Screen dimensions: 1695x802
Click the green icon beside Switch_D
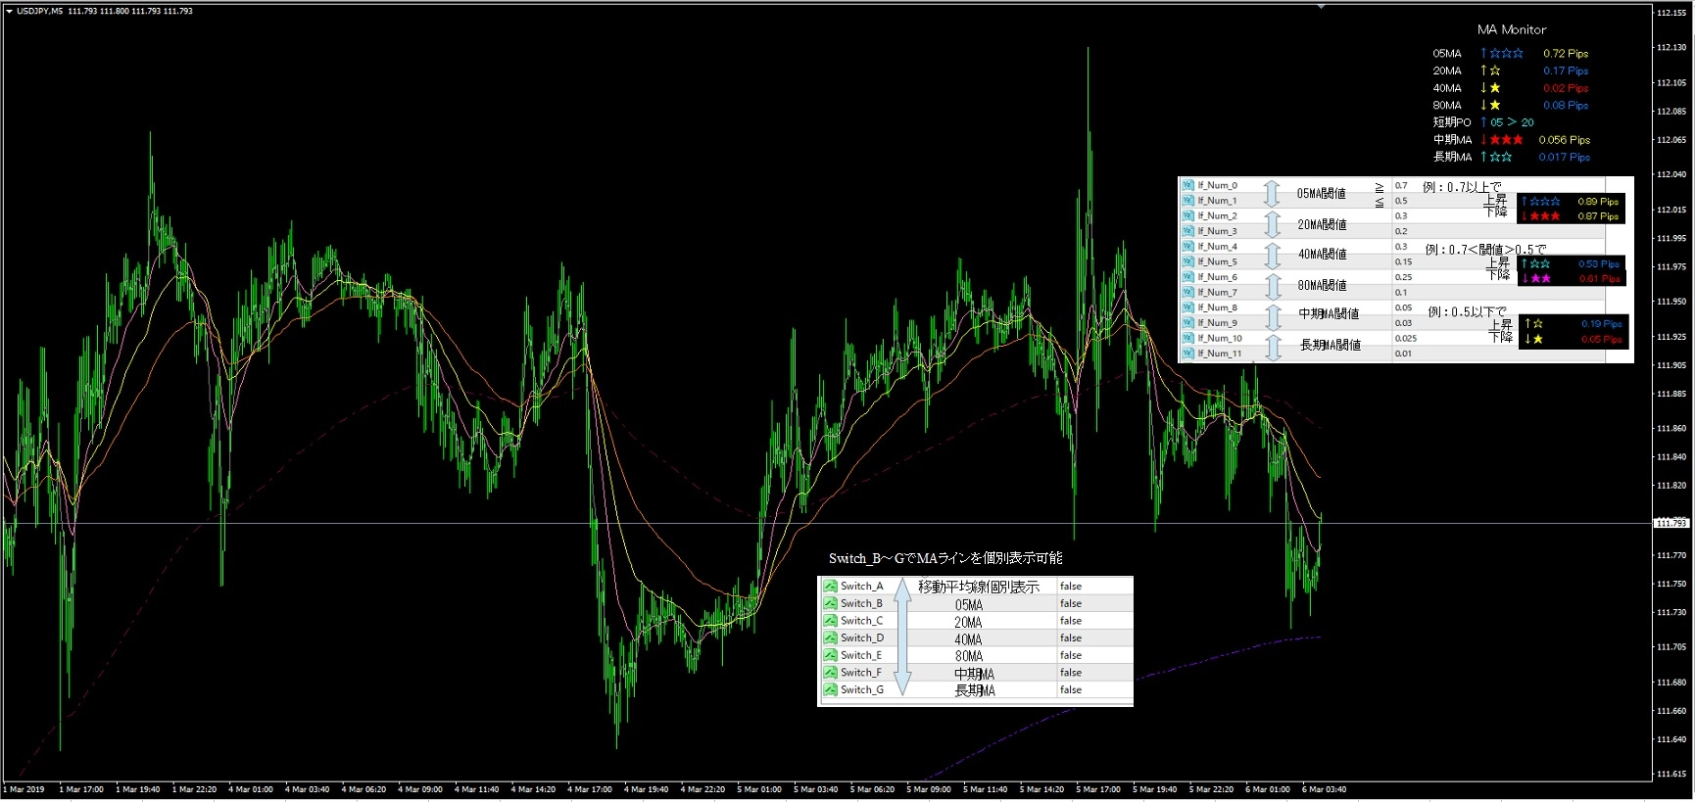coord(831,638)
